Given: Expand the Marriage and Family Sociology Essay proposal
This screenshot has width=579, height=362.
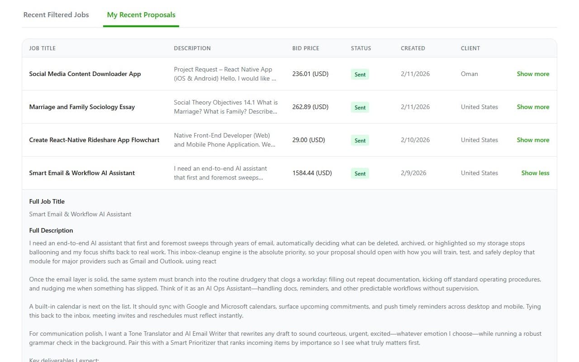Looking at the screenshot, I should coord(533,107).
